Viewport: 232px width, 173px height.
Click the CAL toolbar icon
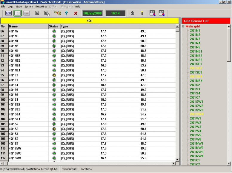coord(162,13)
